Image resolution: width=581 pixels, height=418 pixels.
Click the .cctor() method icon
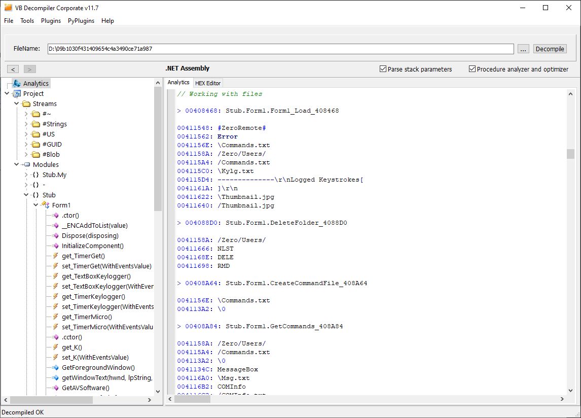[56, 337]
